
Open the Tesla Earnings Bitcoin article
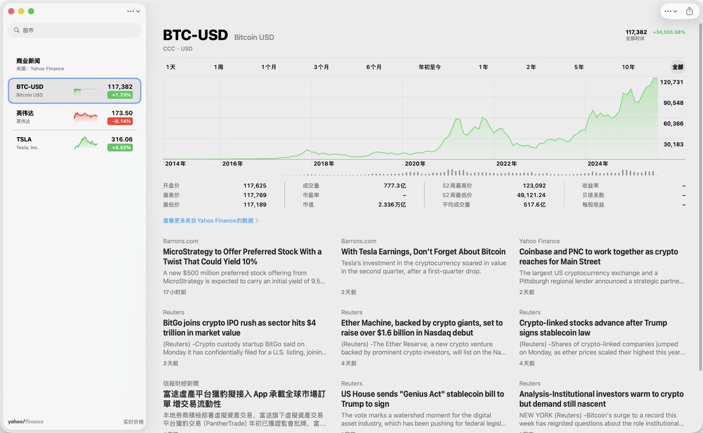(424, 267)
